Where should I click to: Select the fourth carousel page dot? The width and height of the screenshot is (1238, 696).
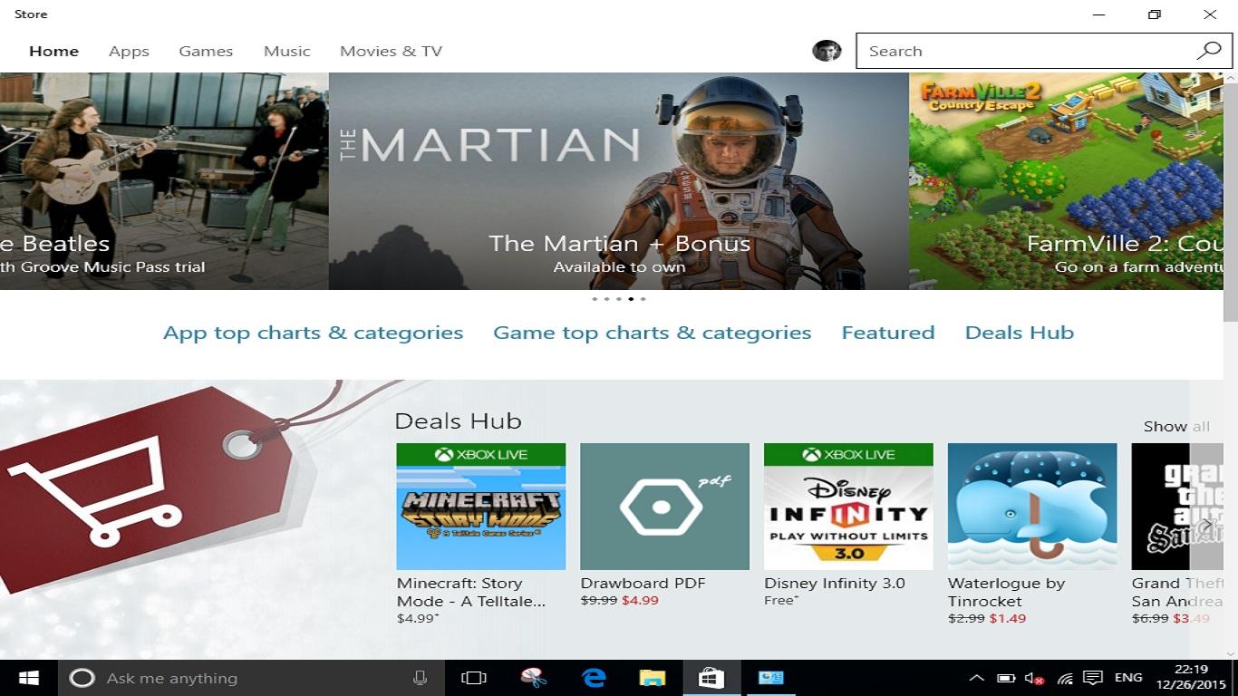631,298
